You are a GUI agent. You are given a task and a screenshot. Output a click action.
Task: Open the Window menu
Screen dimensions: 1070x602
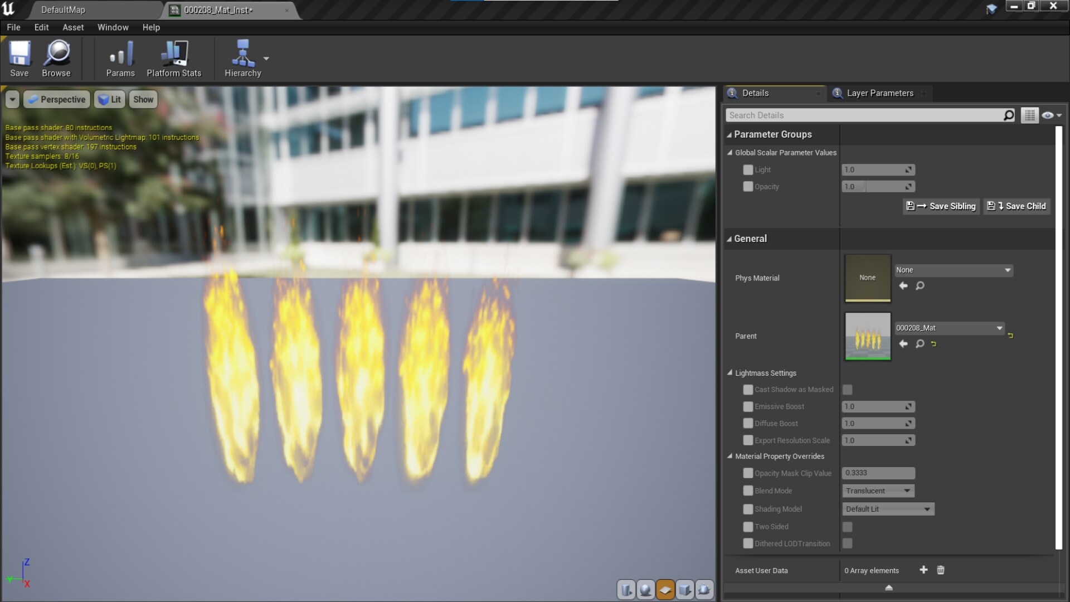coord(113,27)
